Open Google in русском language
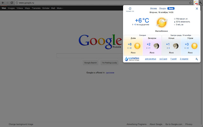Image resolution: width=203 pixels, height=127 pixels. click(x=110, y=73)
